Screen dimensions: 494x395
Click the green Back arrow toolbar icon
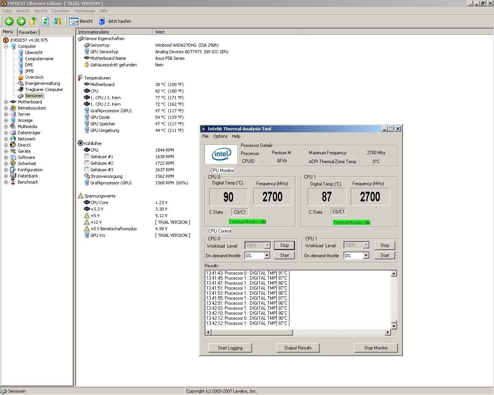pos(9,21)
